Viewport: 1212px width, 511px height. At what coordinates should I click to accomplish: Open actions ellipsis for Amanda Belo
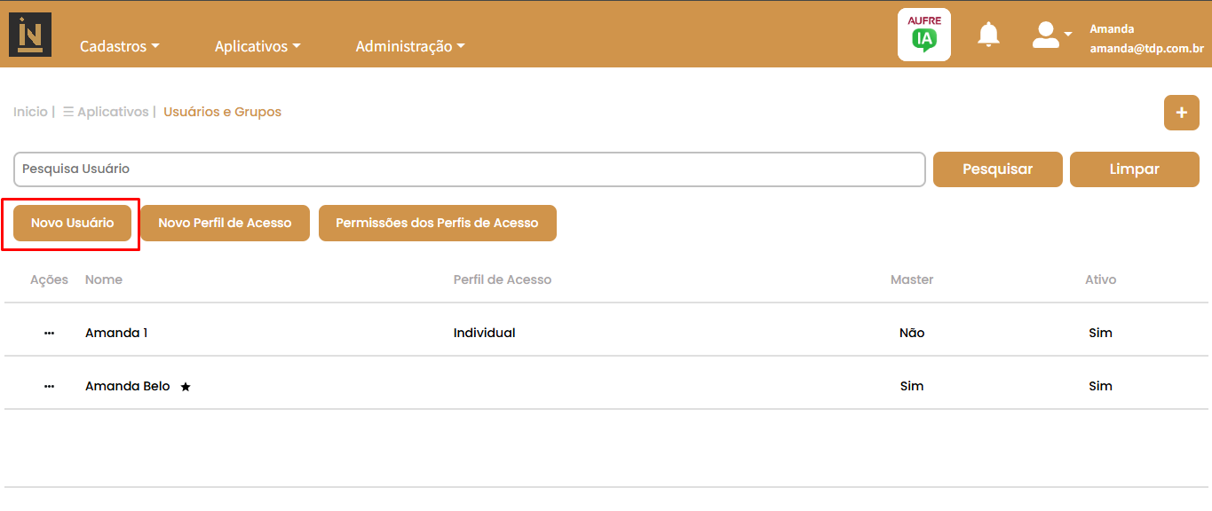(49, 386)
